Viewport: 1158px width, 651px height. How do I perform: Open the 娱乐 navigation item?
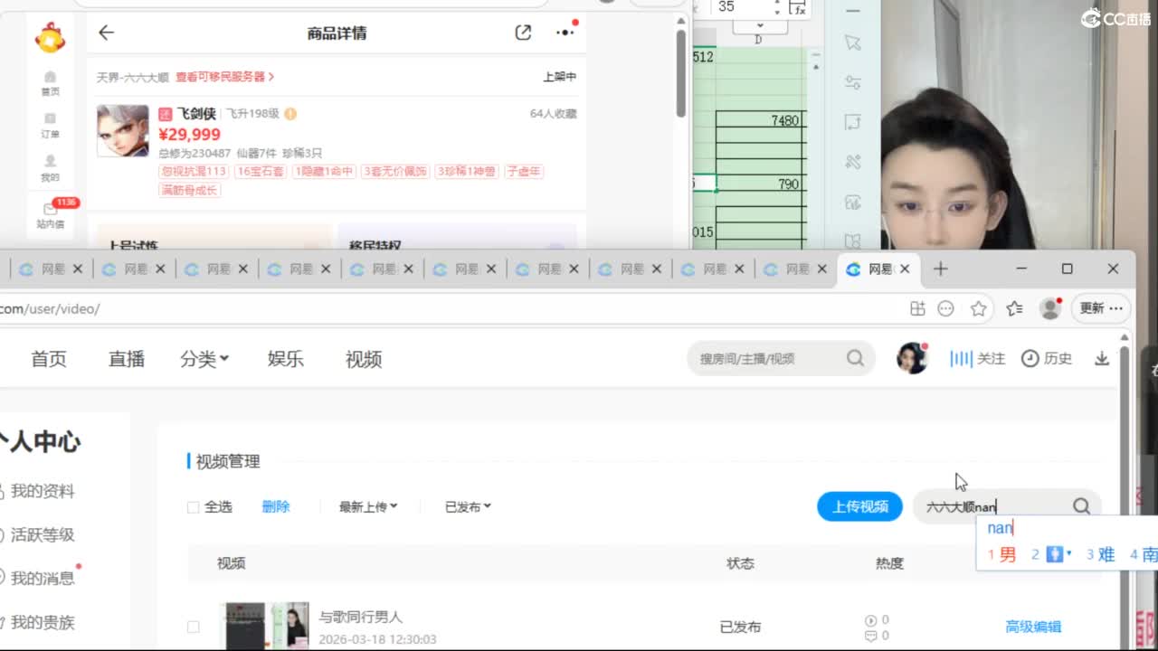[x=285, y=359]
